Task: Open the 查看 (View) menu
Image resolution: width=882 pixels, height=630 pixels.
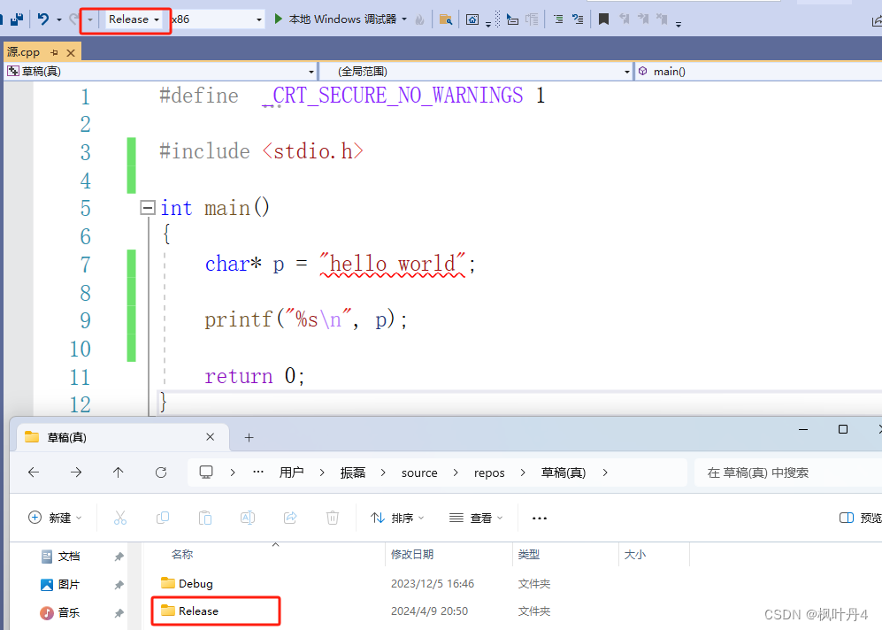Action: [x=476, y=518]
